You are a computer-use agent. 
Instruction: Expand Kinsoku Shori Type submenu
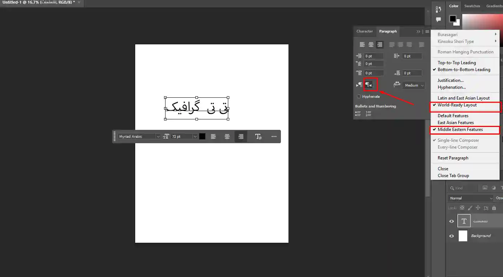coord(466,41)
